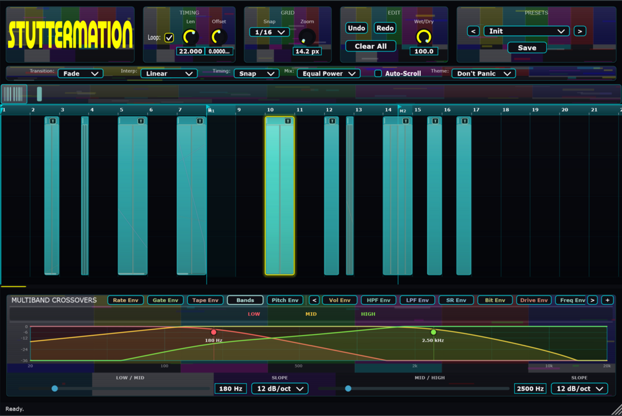Click the Len timing knob
Image resolution: width=622 pixels, height=416 pixels.
191,37
